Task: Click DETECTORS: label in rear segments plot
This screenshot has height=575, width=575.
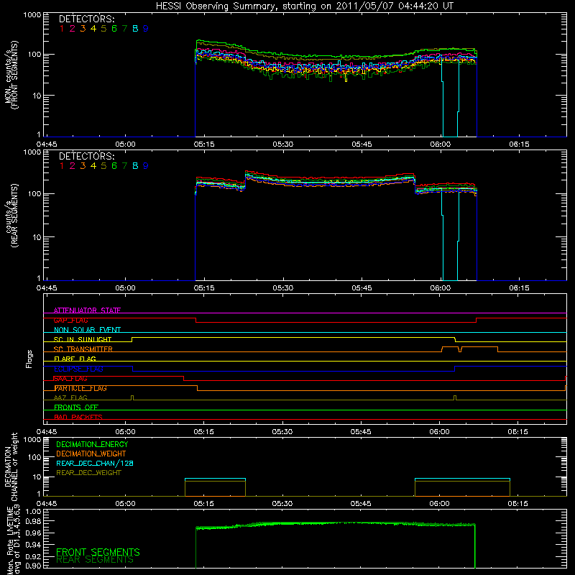Action: (x=86, y=156)
